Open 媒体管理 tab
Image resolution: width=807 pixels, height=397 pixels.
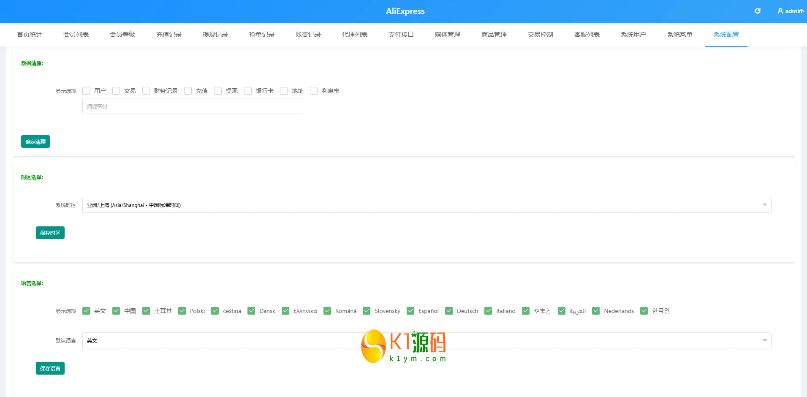point(448,35)
